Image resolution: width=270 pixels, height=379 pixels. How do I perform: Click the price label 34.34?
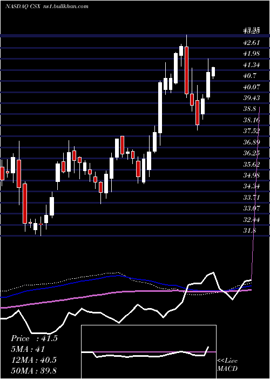click(252, 186)
